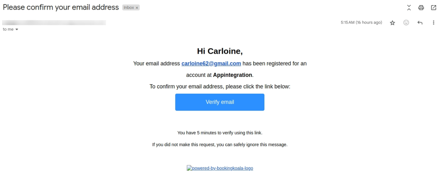Remove the Inbox label with its x
Screen dimensions: 443x180
pyautogui.click(x=137, y=8)
